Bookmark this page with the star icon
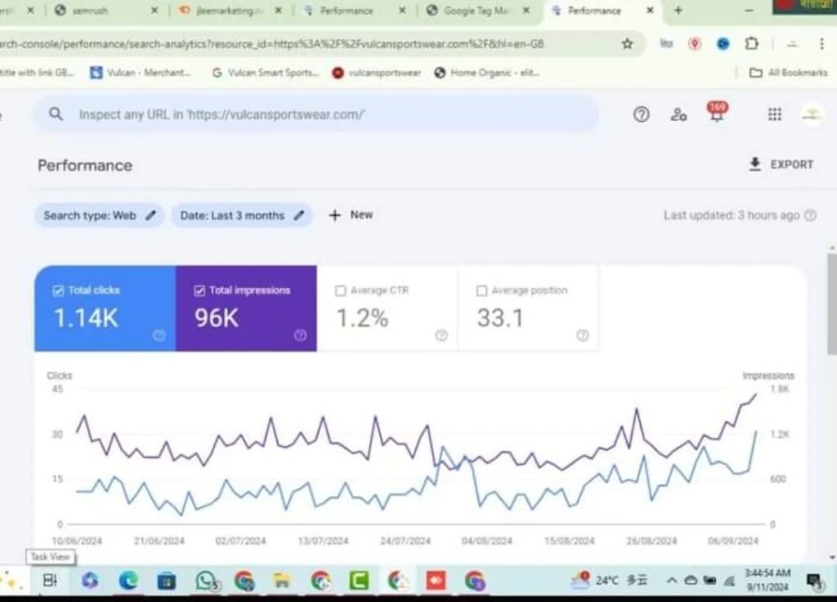 (x=627, y=44)
